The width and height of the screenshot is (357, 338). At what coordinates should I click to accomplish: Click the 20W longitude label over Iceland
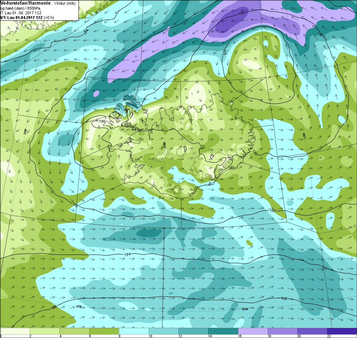(x=164, y=145)
